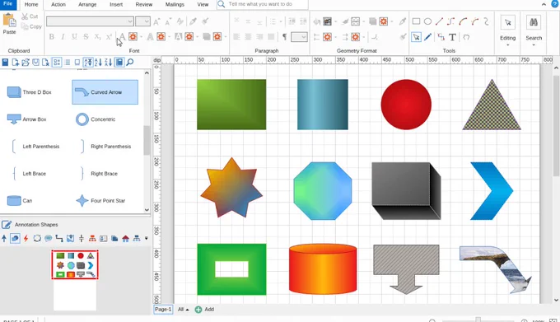Switch to the Insert tab
Image resolution: width=560 pixels, height=322 pixels.
click(x=116, y=4)
